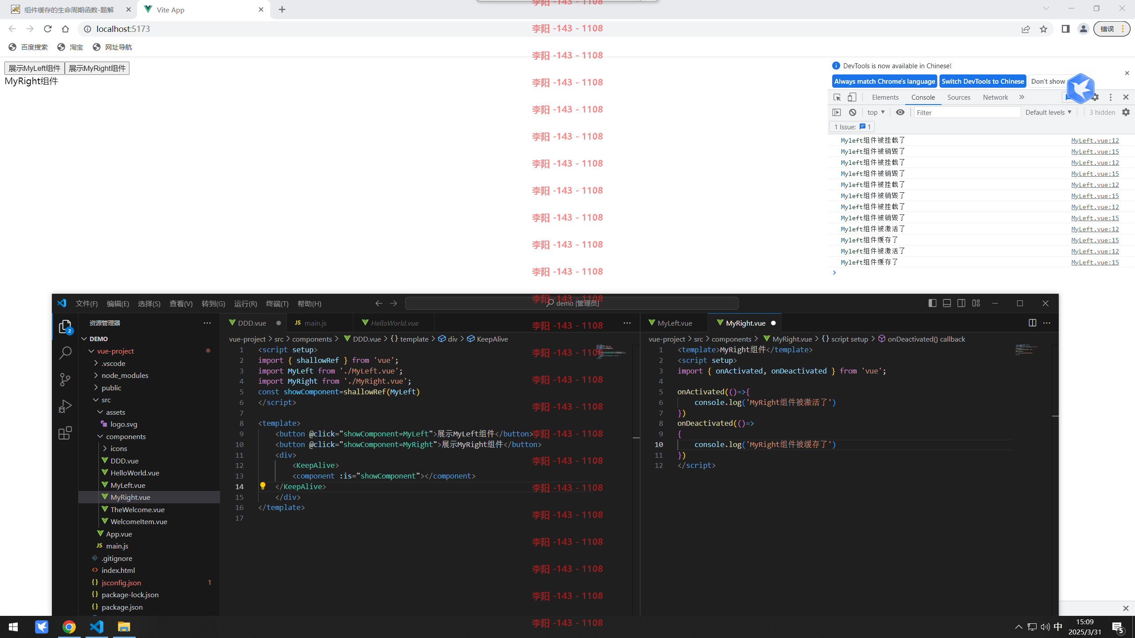Screen dimensions: 1135x638
Task: Open Windows Start menu
Action: point(13,627)
